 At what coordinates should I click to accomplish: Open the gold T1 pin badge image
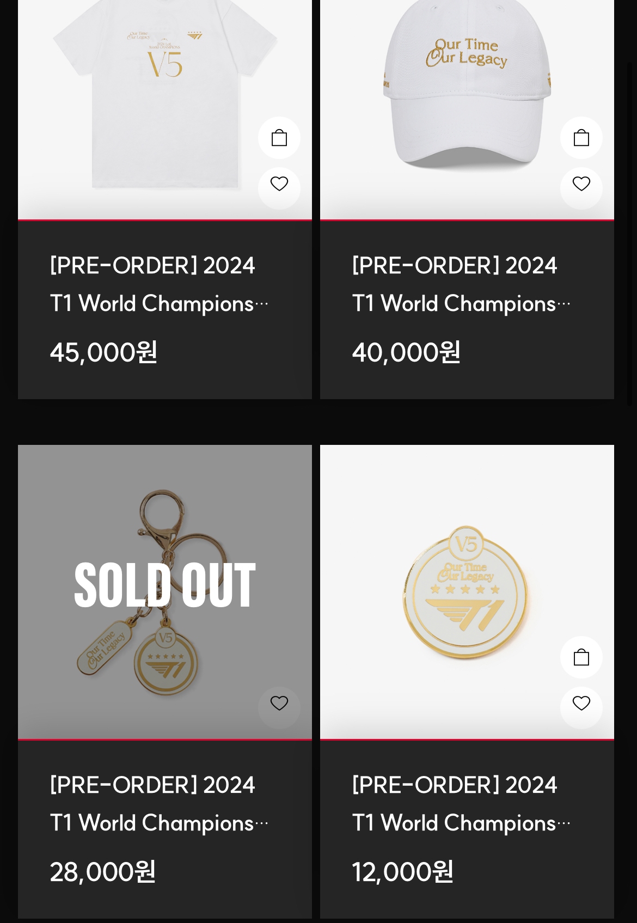point(467,592)
